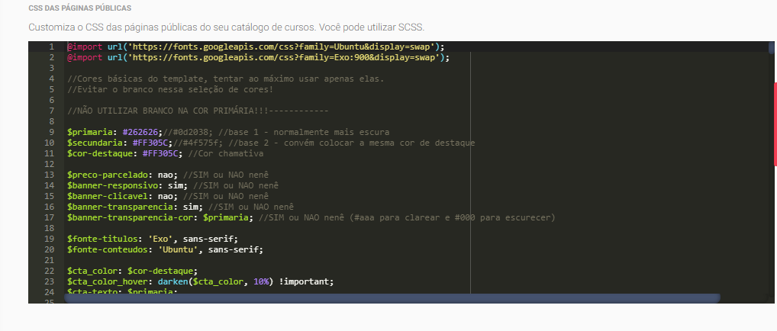The width and height of the screenshot is (777, 331).
Task: Click the 'Ubuntu' font string on line 20
Action: [x=178, y=249]
